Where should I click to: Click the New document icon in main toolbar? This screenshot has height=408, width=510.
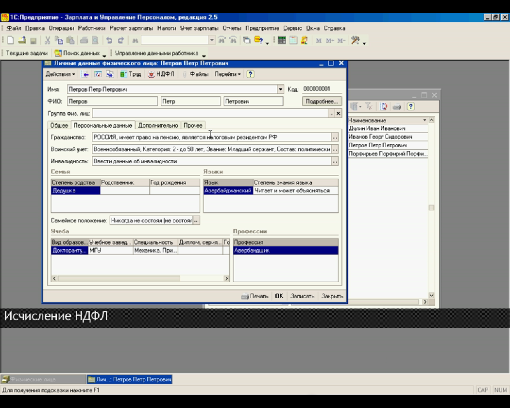(11, 40)
